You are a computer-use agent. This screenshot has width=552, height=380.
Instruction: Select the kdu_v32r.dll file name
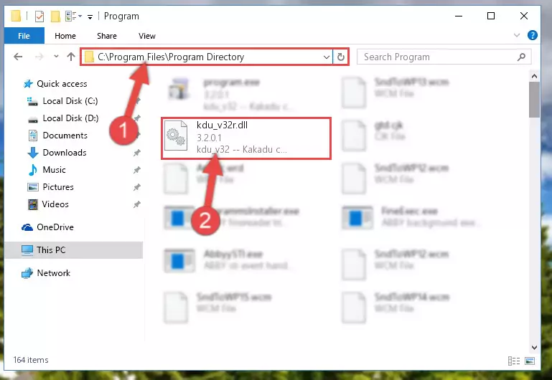(222, 125)
